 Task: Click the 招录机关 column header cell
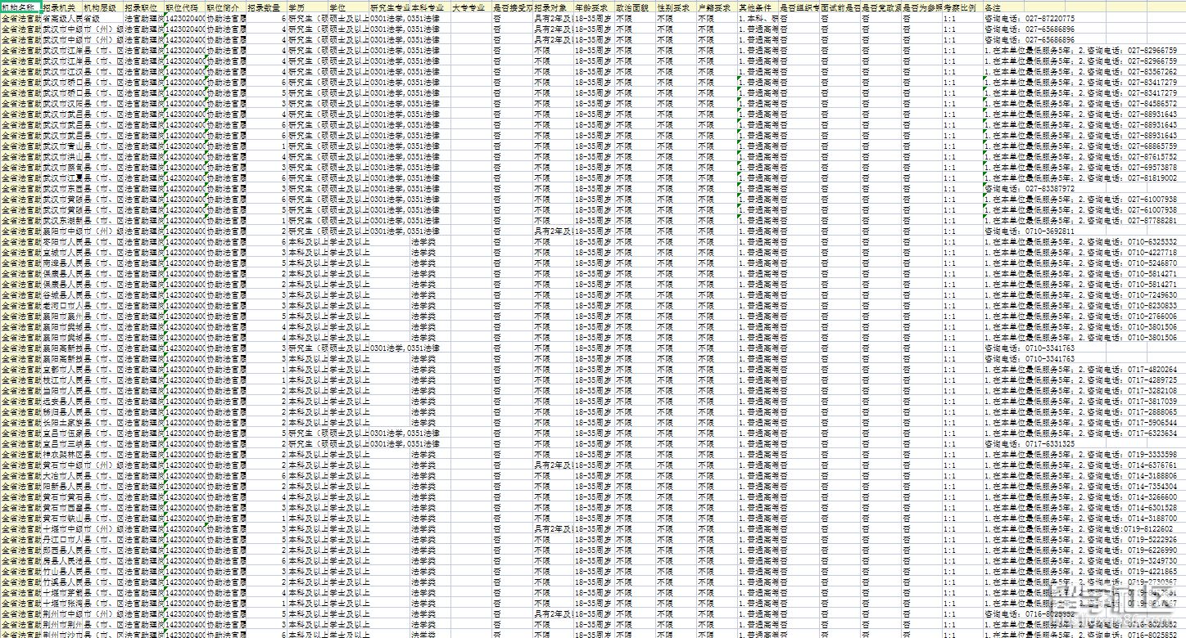coord(61,7)
